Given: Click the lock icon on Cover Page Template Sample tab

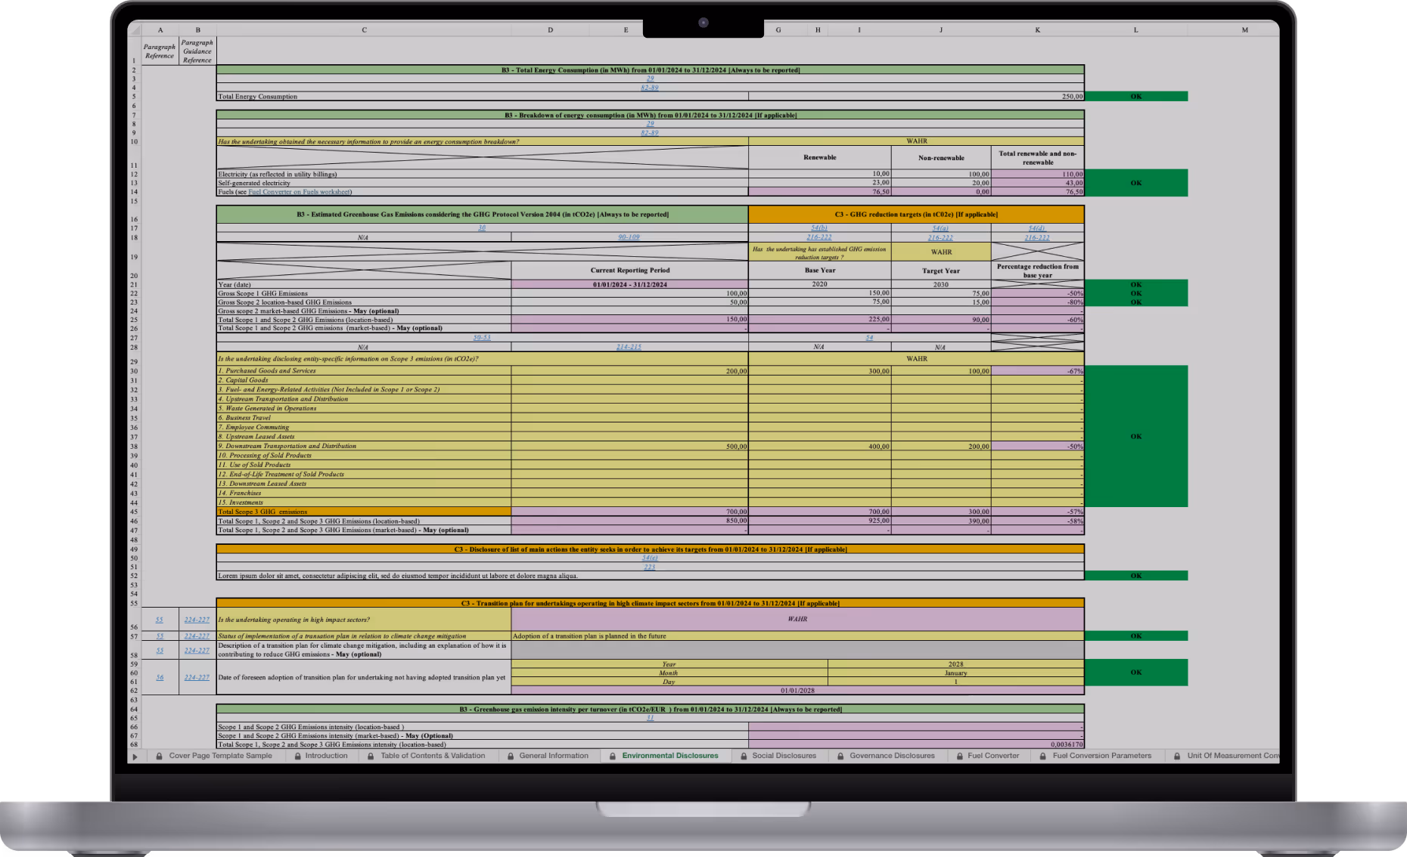Looking at the screenshot, I should pyautogui.click(x=159, y=756).
